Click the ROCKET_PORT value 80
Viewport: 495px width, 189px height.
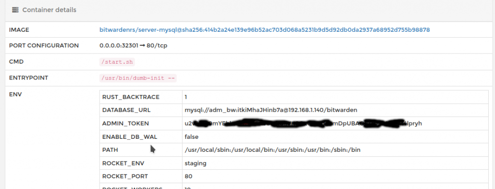pos(189,176)
